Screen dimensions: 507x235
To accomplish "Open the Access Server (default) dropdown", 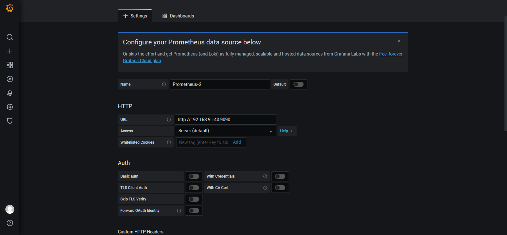I will tap(225, 131).
